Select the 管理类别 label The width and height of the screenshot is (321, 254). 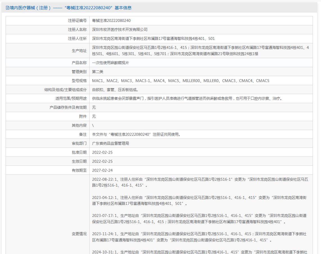79,72
